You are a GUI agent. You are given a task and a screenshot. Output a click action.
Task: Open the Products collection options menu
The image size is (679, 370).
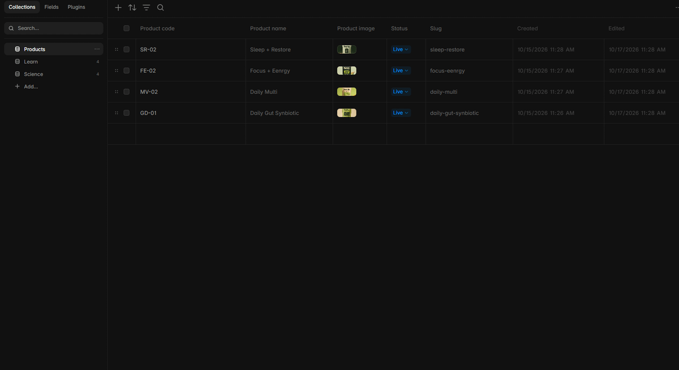tap(97, 49)
